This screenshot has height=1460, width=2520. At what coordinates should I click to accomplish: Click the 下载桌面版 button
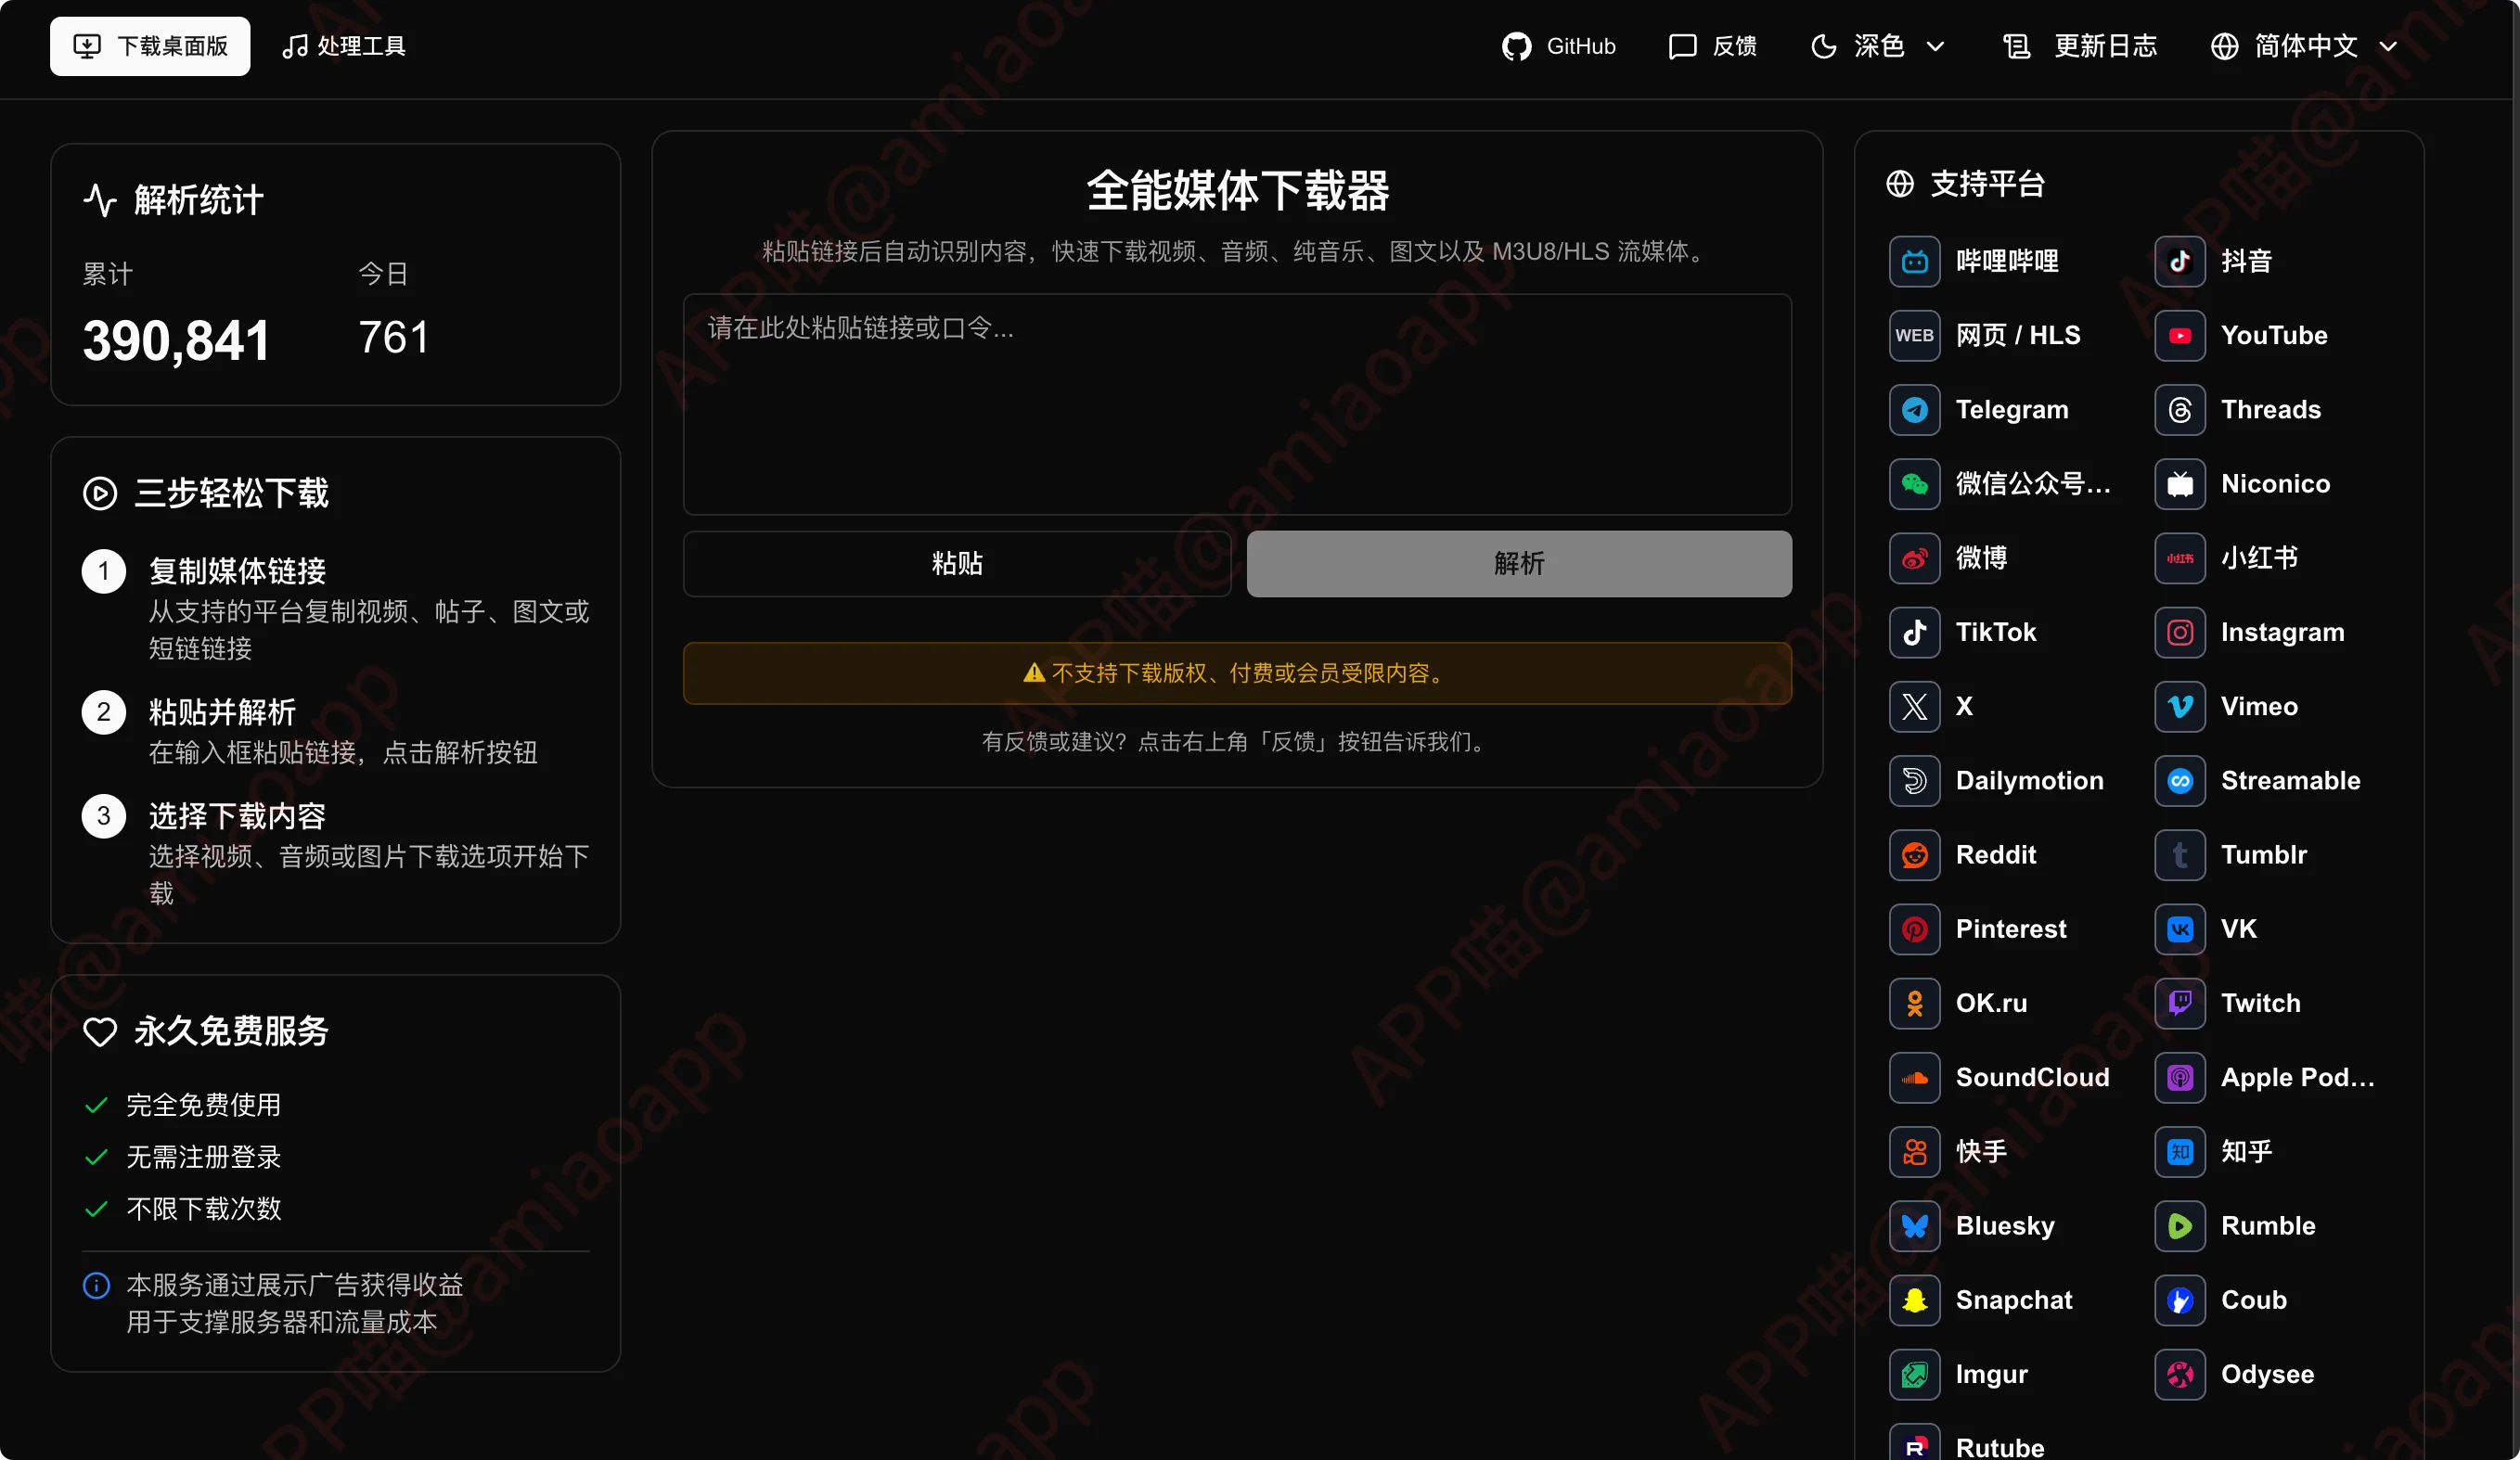tap(150, 46)
